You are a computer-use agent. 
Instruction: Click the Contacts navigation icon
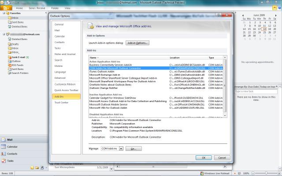(x=3, y=154)
